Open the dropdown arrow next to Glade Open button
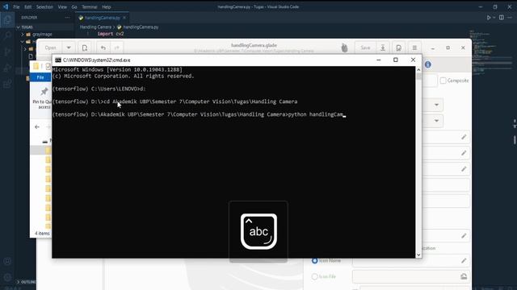Screen dimensions: 517x290 69,48
